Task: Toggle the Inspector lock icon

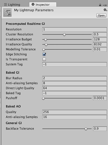Action: coord(100,5)
